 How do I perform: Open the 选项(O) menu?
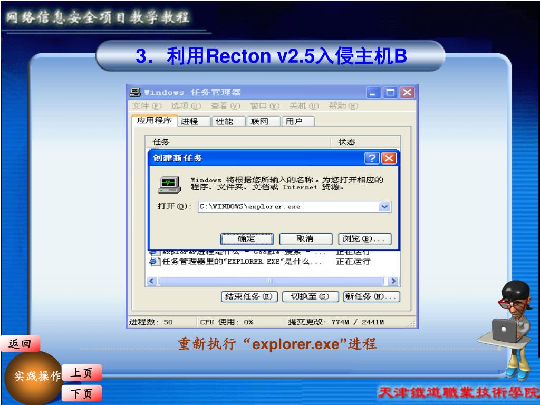tap(186, 106)
